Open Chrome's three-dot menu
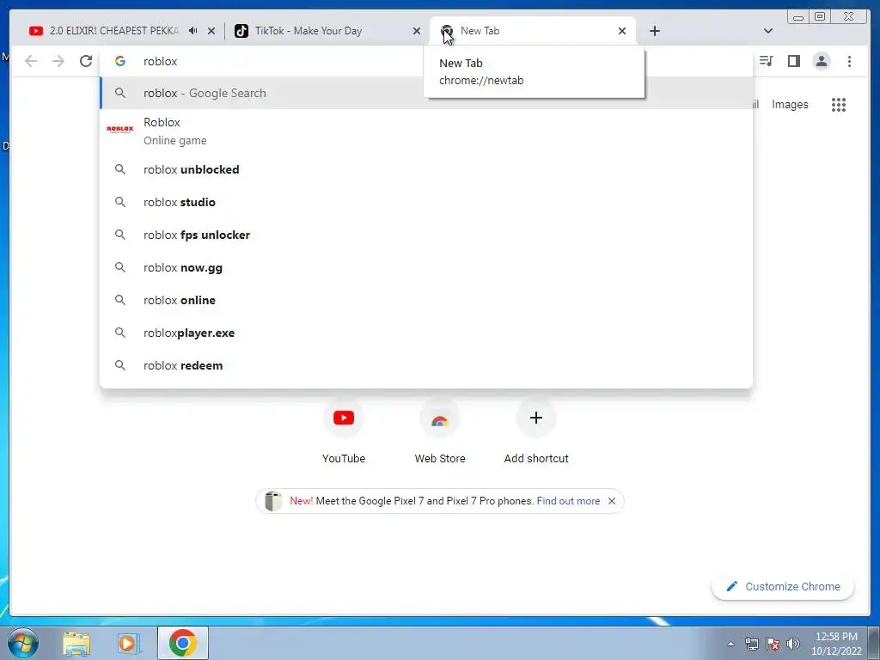This screenshot has width=880, height=660. tap(849, 61)
